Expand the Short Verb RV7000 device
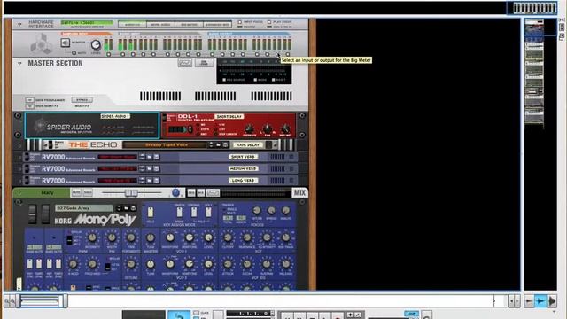 (20, 157)
